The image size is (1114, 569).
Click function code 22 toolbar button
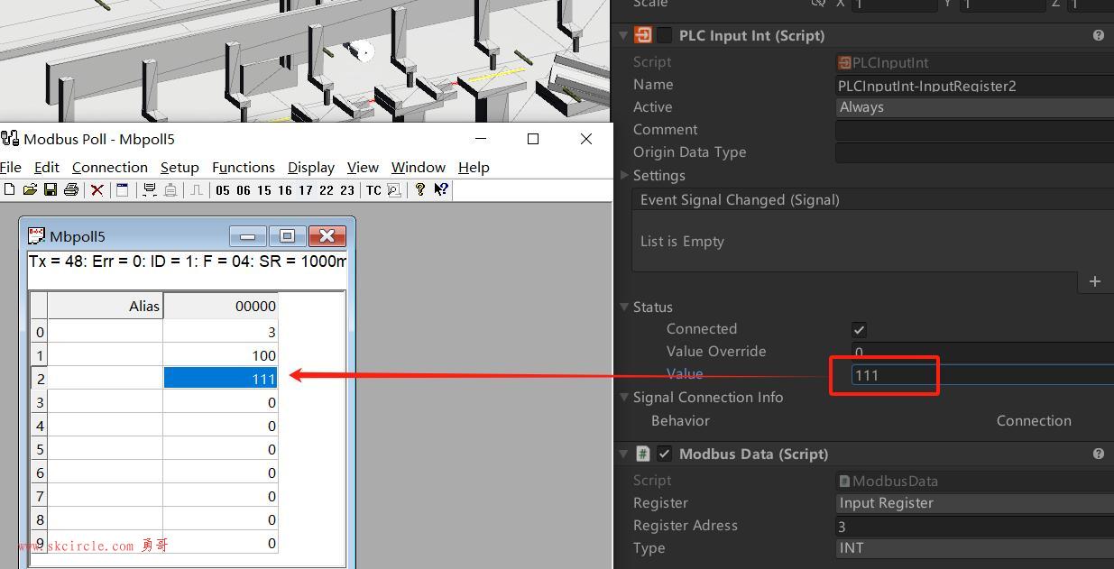[327, 190]
